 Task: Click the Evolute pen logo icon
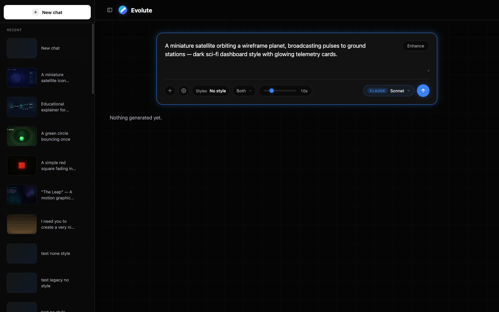(123, 10)
